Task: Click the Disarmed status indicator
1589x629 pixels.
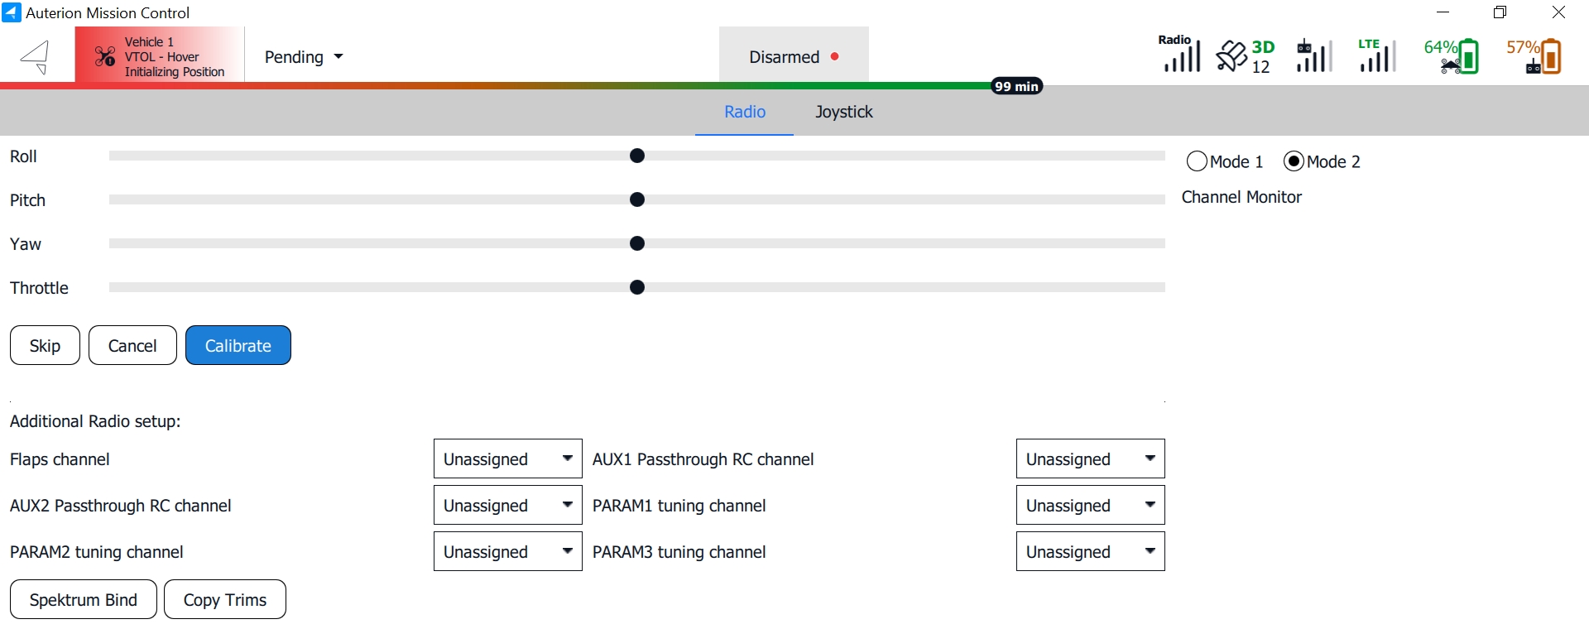Action: click(793, 57)
